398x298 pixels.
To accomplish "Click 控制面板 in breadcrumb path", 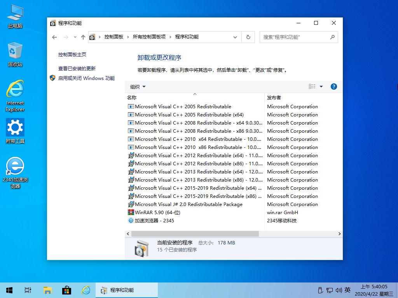I will pyautogui.click(x=114, y=37).
